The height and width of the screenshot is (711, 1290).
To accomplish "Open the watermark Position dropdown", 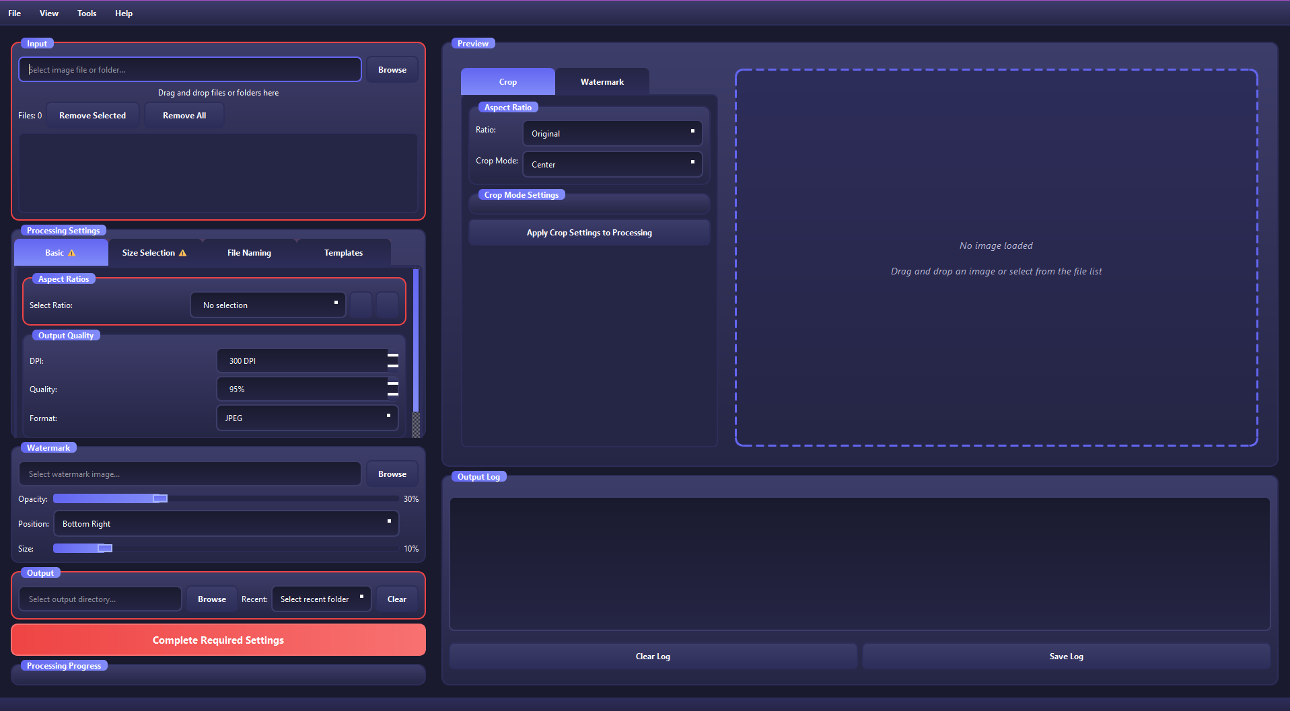I will pos(225,523).
